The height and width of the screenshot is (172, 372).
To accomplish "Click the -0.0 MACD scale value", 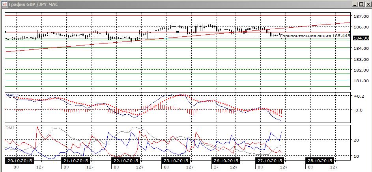I will tap(358, 110).
